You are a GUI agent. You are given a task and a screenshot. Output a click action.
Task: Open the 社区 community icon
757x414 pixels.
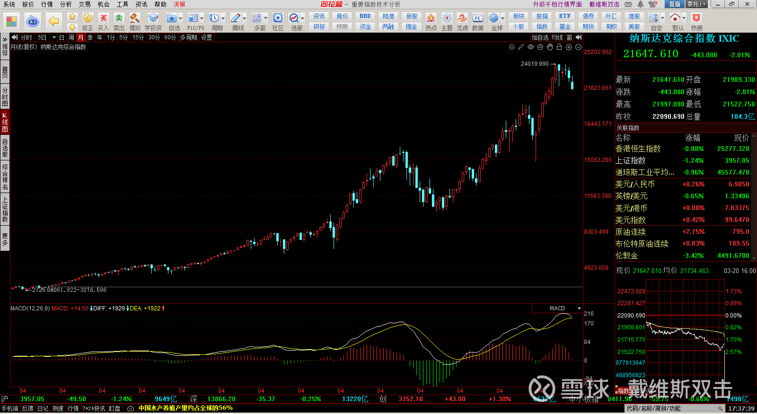278,18
